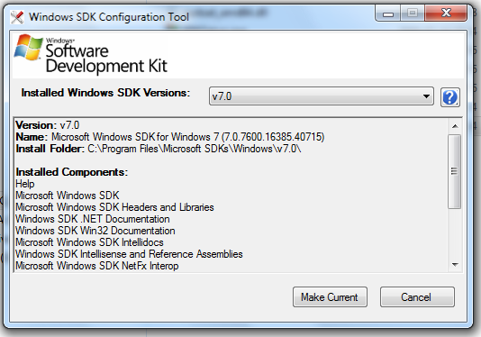The image size is (481, 337).
Task: Click 'Windows SDK Intellisense and Reference Assemblies' line
Action: [129, 254]
